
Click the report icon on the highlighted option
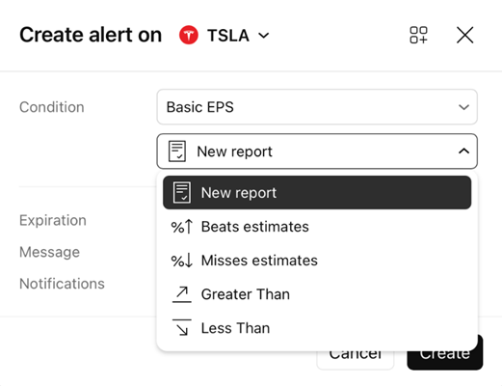tap(182, 192)
